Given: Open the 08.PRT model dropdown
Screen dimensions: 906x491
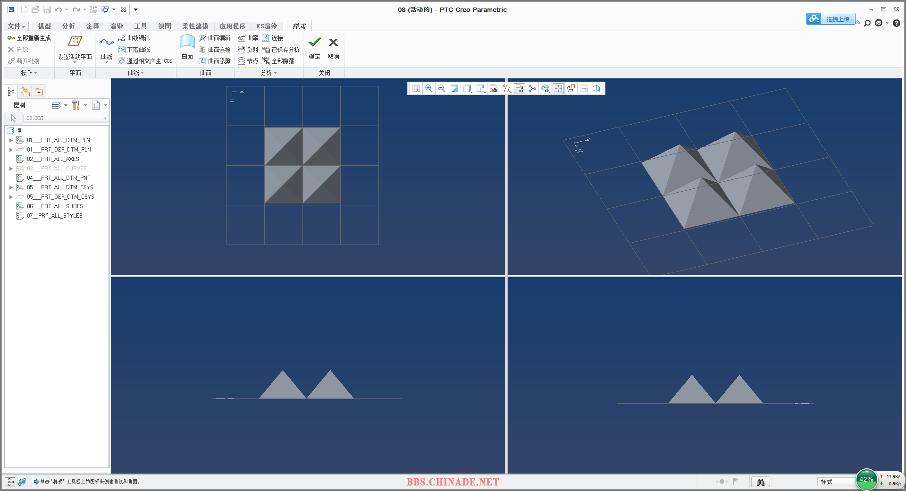Looking at the screenshot, I should [x=105, y=118].
